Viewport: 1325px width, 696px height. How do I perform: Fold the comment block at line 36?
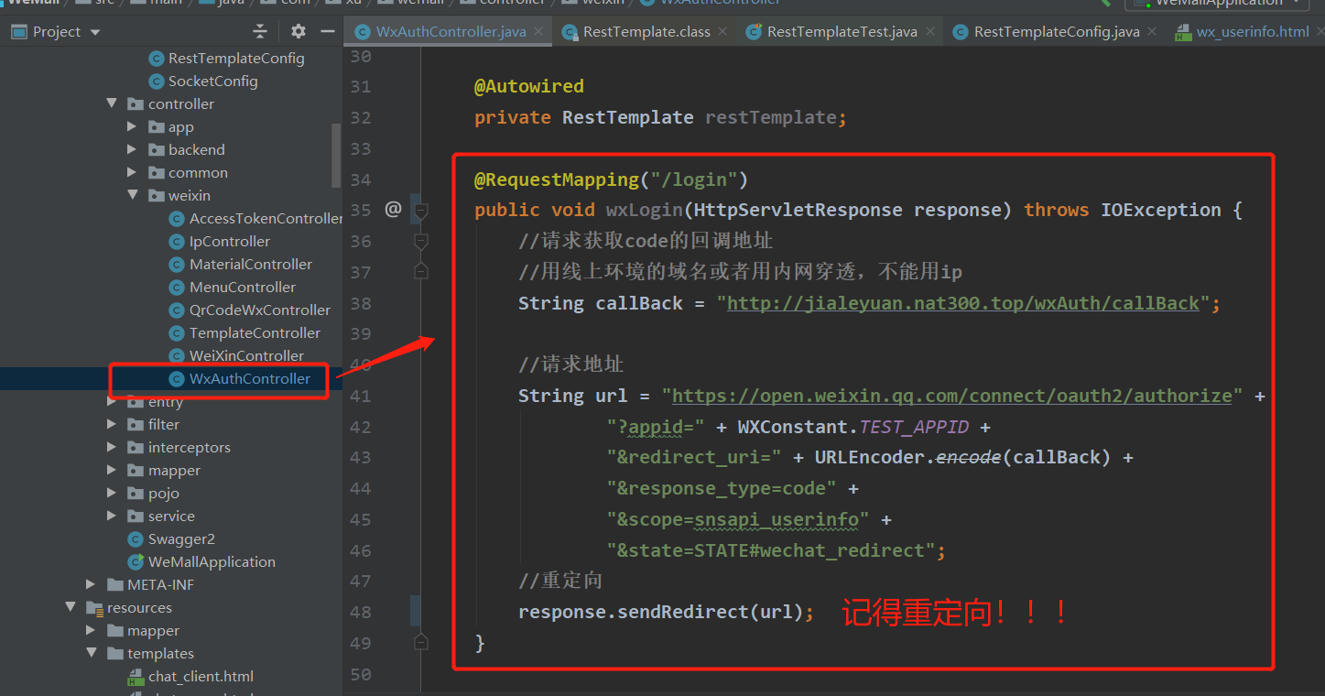[421, 241]
